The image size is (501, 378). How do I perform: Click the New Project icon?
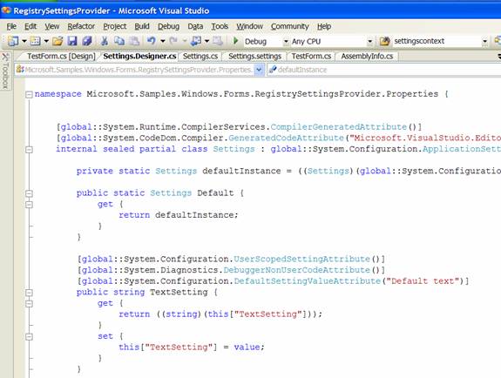click(x=13, y=41)
